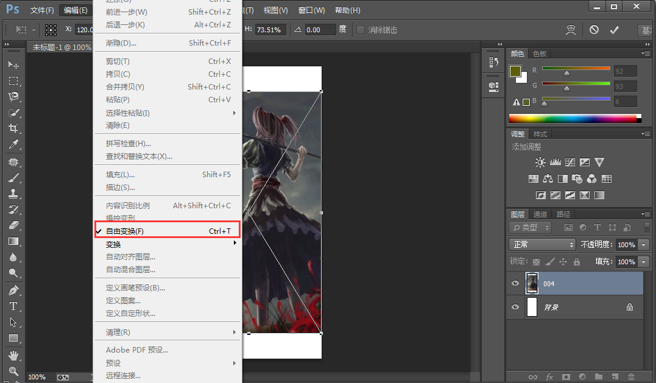Select the Zoom tool
The image size is (656, 383).
(13, 371)
